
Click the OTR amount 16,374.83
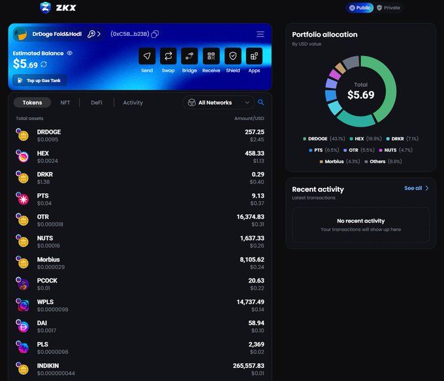click(250, 217)
